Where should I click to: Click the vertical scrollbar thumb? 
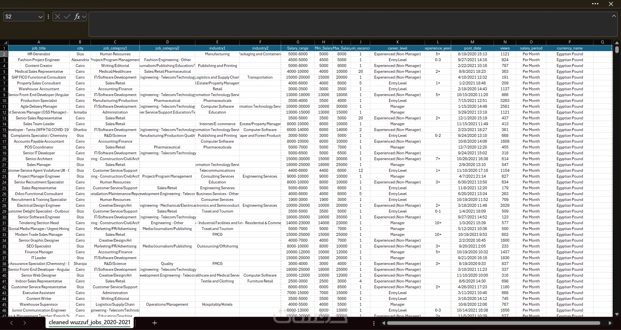(x=617, y=49)
